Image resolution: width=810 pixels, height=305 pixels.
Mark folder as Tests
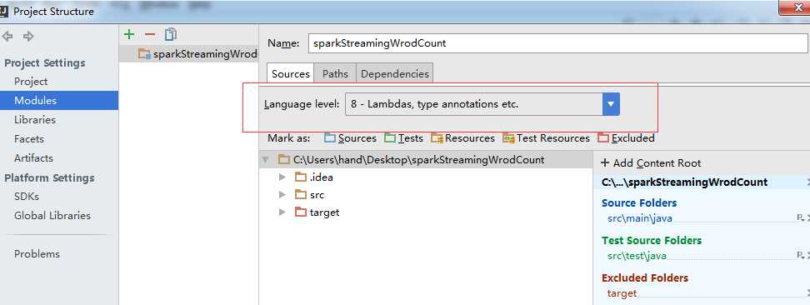(403, 138)
